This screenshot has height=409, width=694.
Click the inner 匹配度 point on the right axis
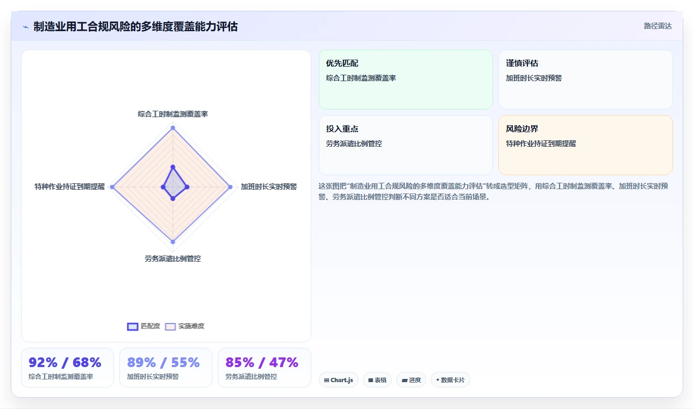187,187
